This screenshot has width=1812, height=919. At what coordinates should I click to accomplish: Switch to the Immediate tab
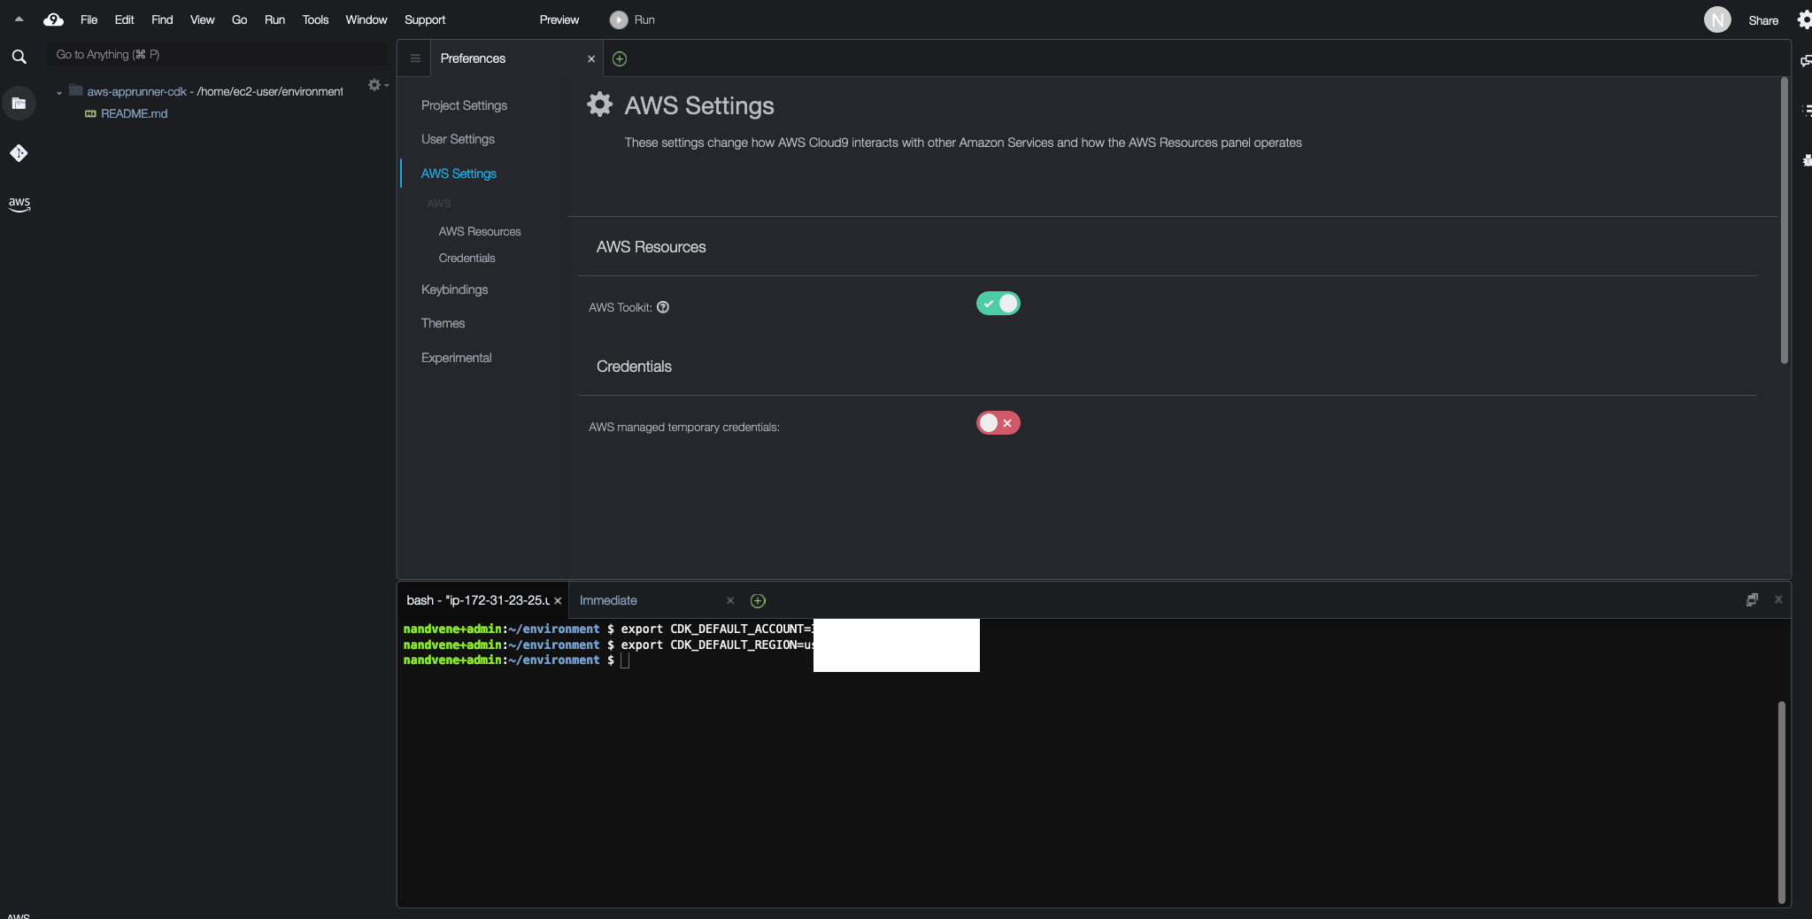pyautogui.click(x=608, y=600)
